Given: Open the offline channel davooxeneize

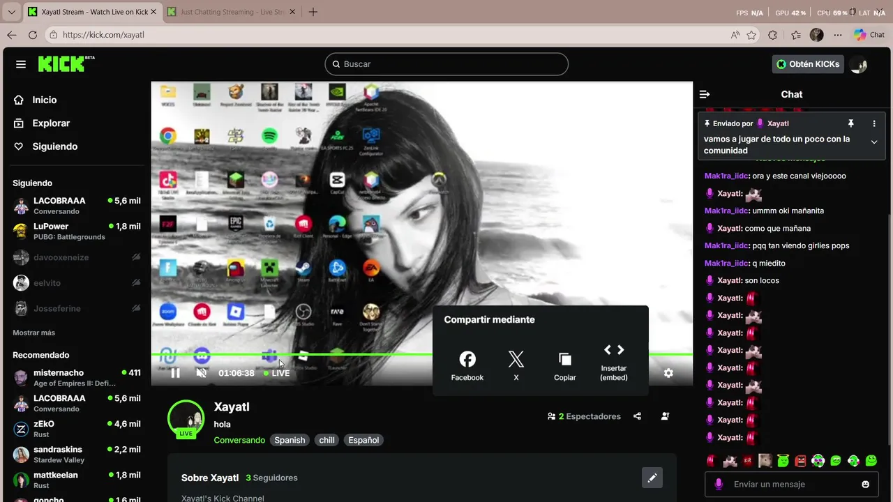Looking at the screenshot, I should click(77, 257).
